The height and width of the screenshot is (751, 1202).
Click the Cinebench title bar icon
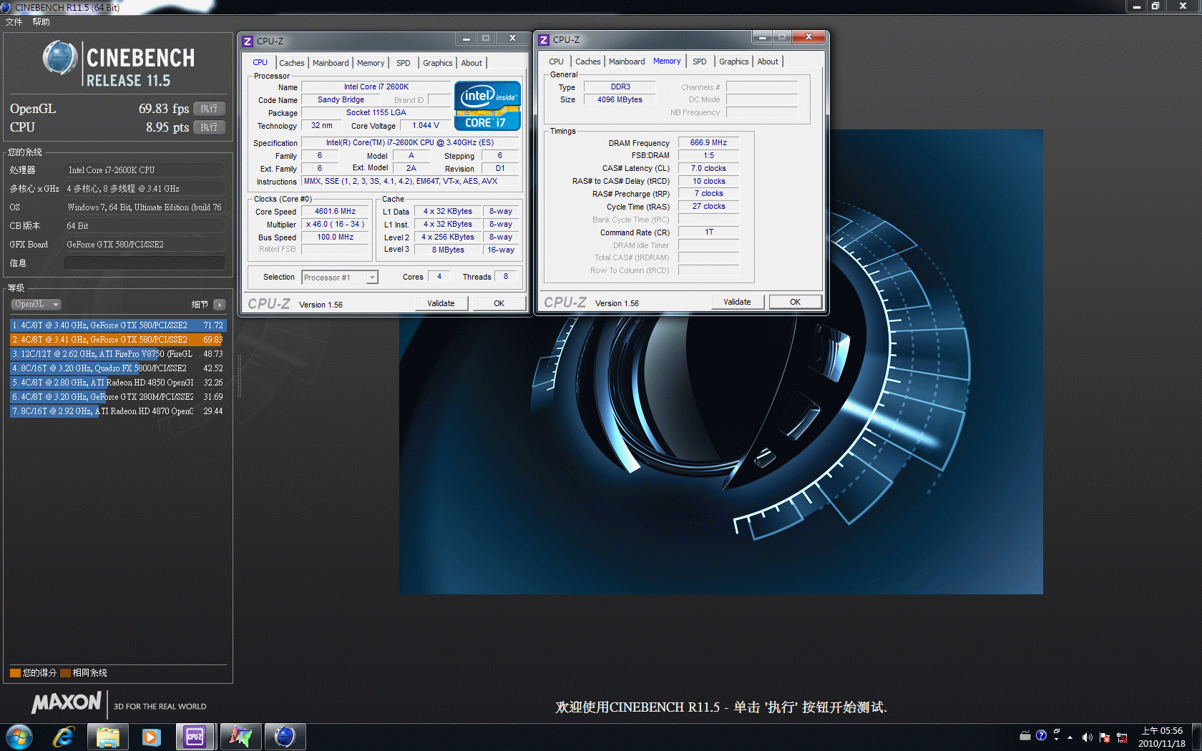pos(6,7)
